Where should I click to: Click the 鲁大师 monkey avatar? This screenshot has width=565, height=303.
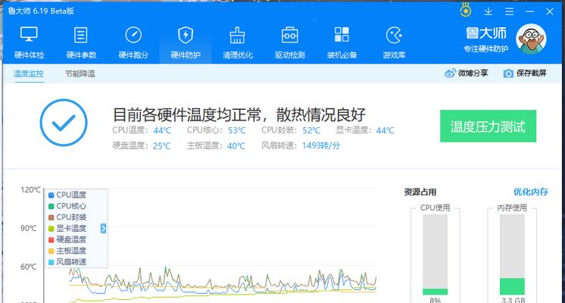[531, 39]
